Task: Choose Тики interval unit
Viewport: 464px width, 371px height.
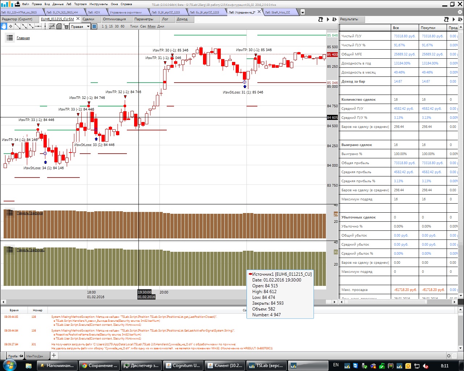Action: (134, 26)
